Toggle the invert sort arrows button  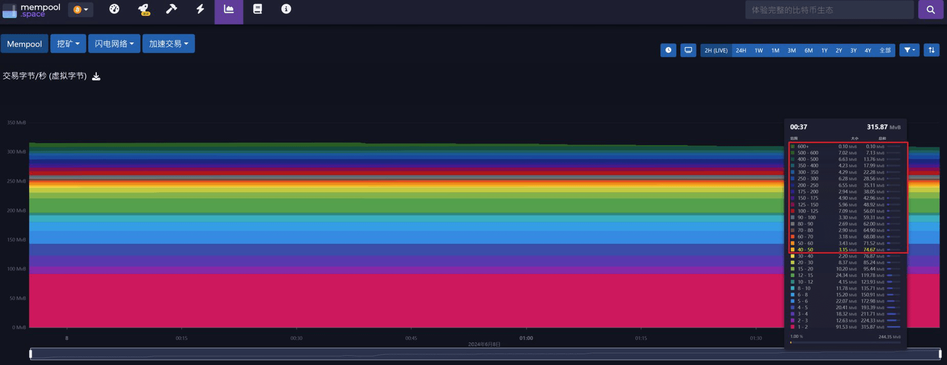click(932, 50)
